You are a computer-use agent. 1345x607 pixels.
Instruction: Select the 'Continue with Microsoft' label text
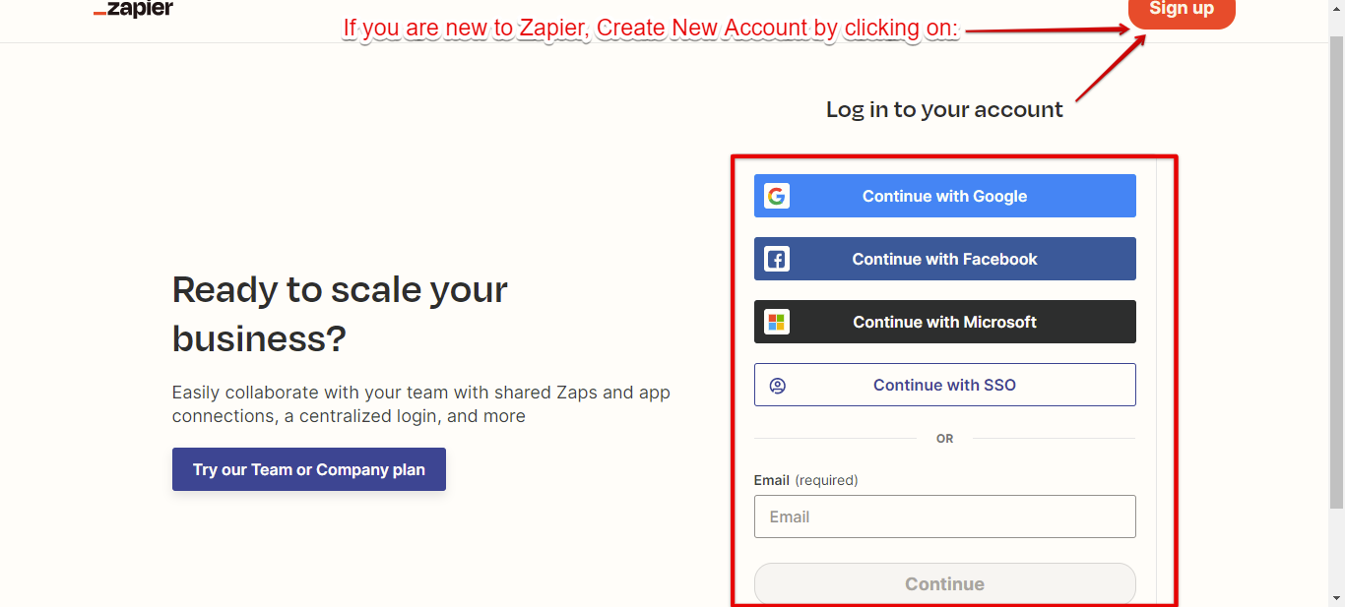pyautogui.click(x=944, y=322)
